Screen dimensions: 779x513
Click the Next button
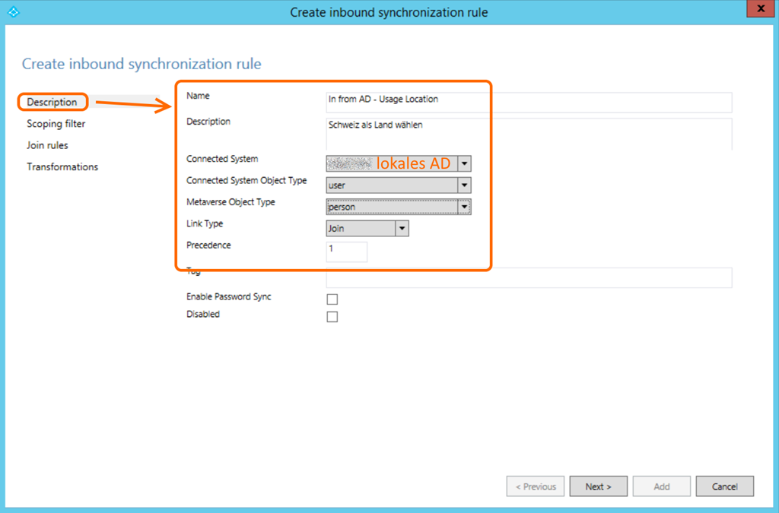(x=598, y=486)
